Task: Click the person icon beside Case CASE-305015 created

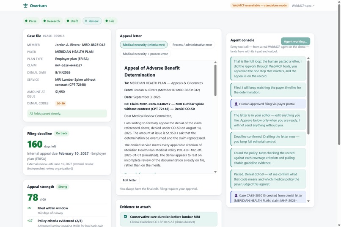Action: click(236, 195)
